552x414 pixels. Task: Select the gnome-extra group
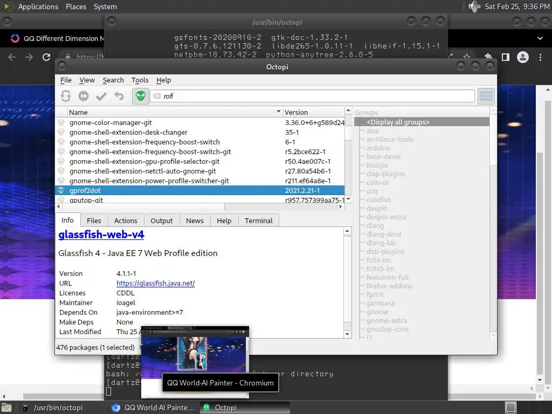click(387, 320)
